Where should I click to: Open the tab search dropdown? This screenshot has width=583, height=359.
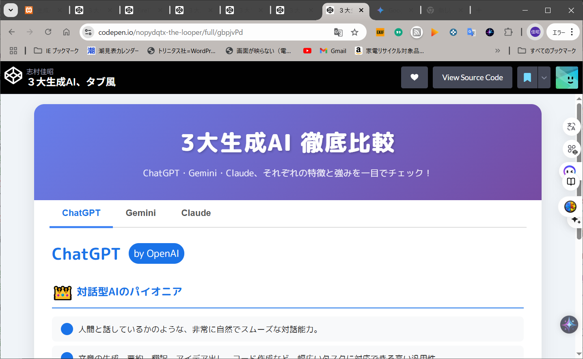click(x=11, y=10)
